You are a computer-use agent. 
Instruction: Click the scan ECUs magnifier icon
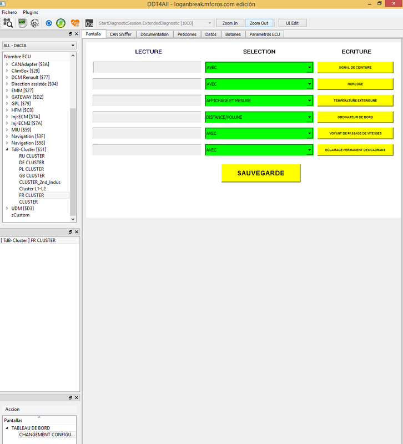coord(8,23)
